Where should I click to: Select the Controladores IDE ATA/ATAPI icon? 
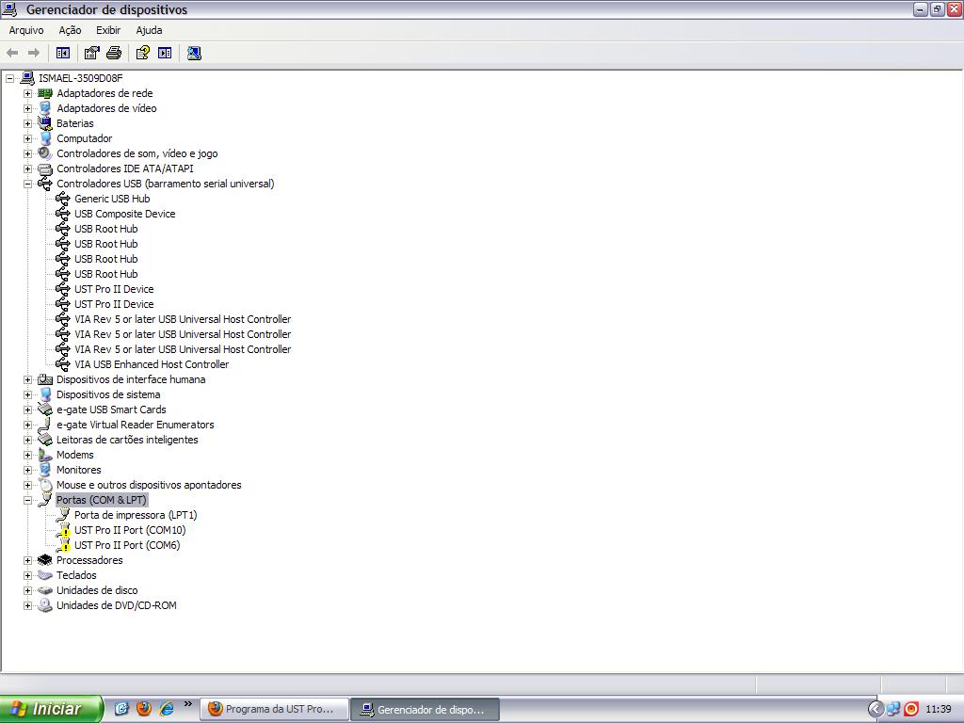pos(45,169)
